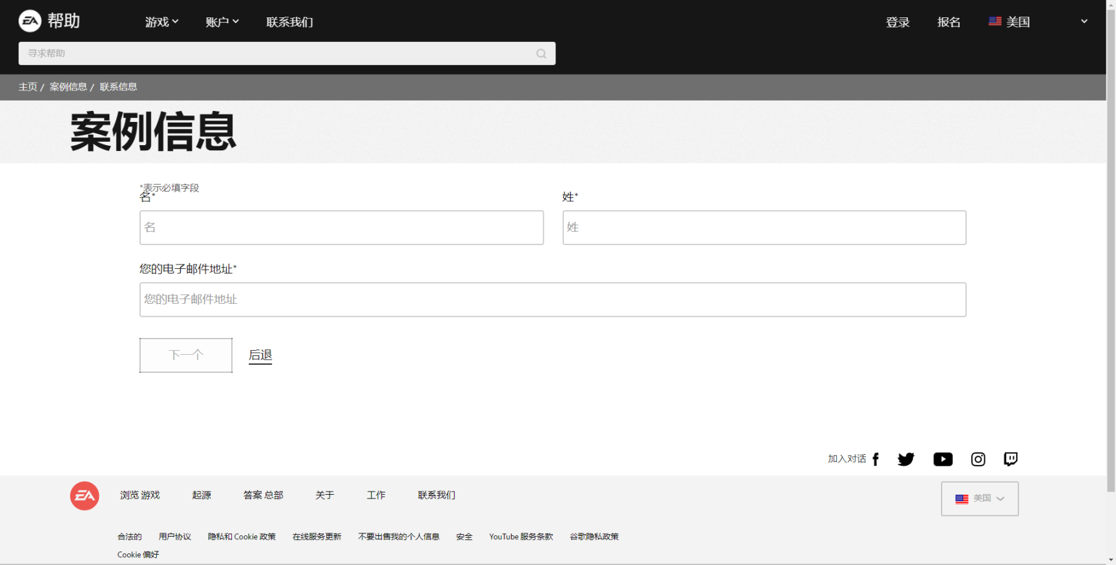Open 起源 footer link
The height and width of the screenshot is (565, 1116).
[x=201, y=495]
